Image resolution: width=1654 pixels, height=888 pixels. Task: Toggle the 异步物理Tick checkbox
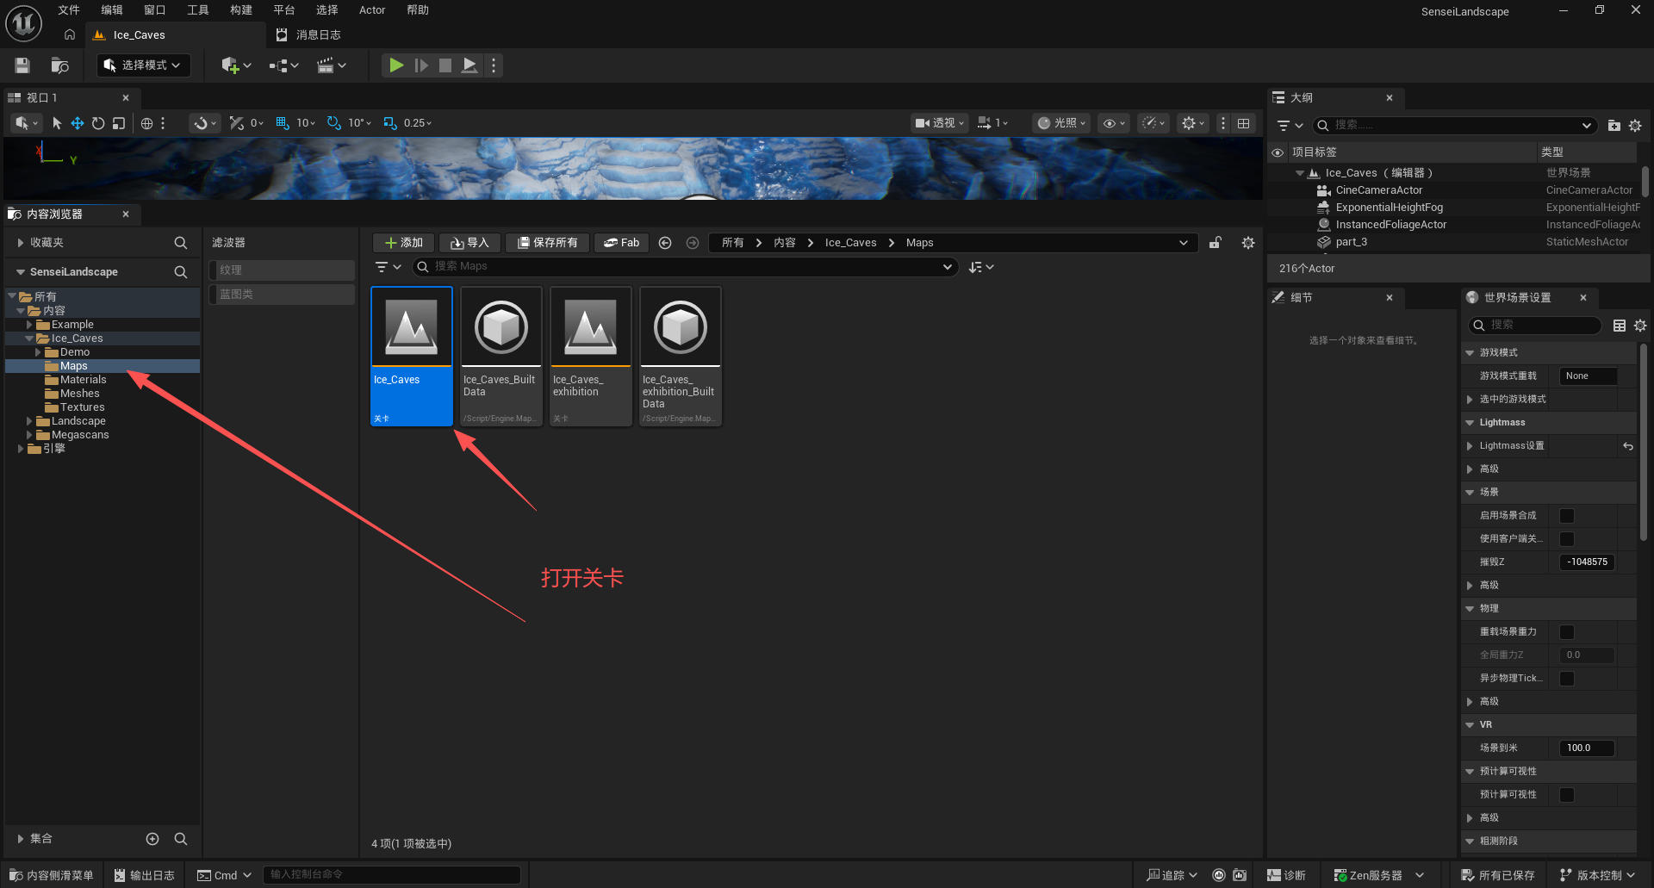pyautogui.click(x=1567, y=679)
